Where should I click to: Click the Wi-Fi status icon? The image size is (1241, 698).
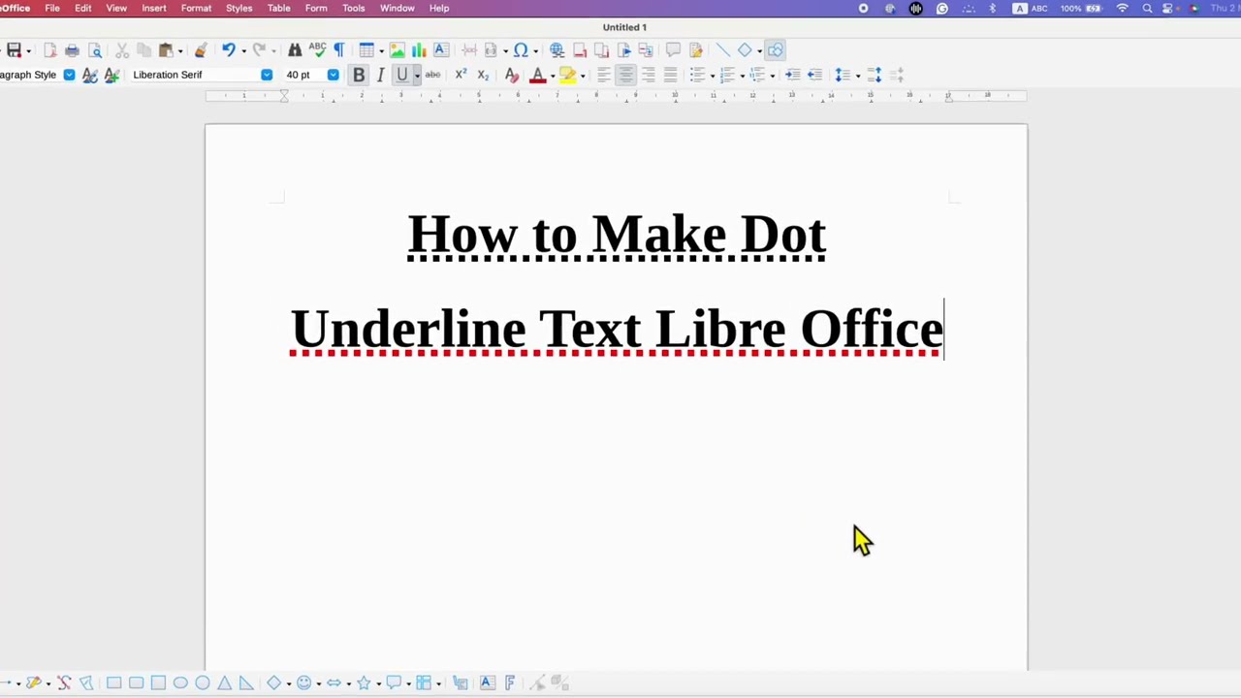[x=1123, y=8]
